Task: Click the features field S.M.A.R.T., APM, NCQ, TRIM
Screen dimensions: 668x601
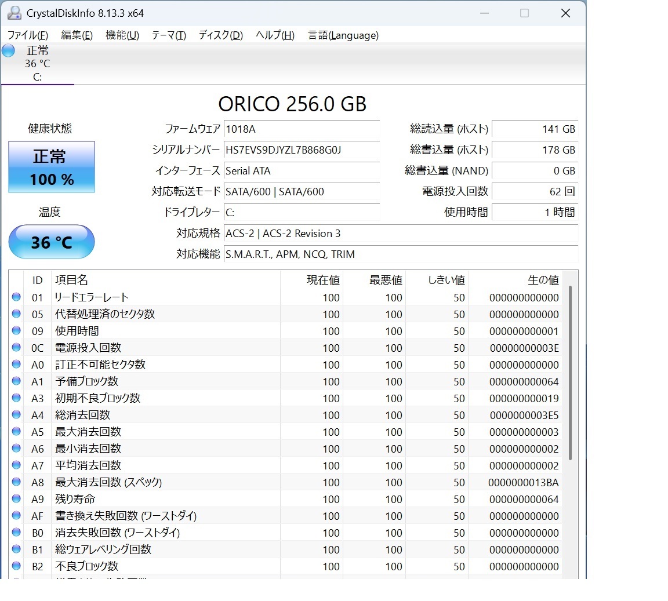Action: (401, 254)
